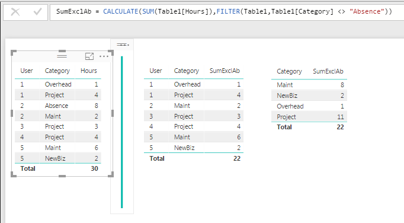Viewport: 404px width, 223px height.
Task: Sort middle table by User header
Action: point(156,71)
